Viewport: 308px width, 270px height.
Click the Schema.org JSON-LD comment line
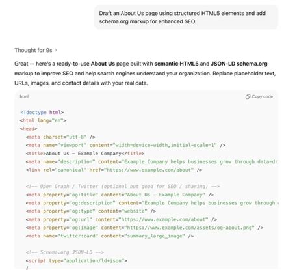[x=64, y=252]
